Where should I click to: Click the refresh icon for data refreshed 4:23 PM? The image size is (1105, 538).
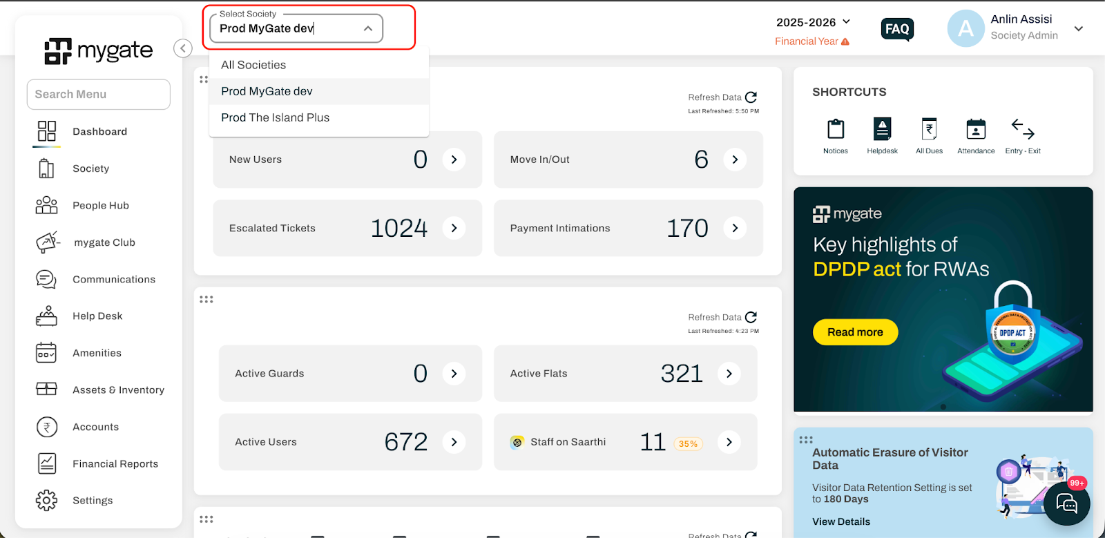click(751, 317)
